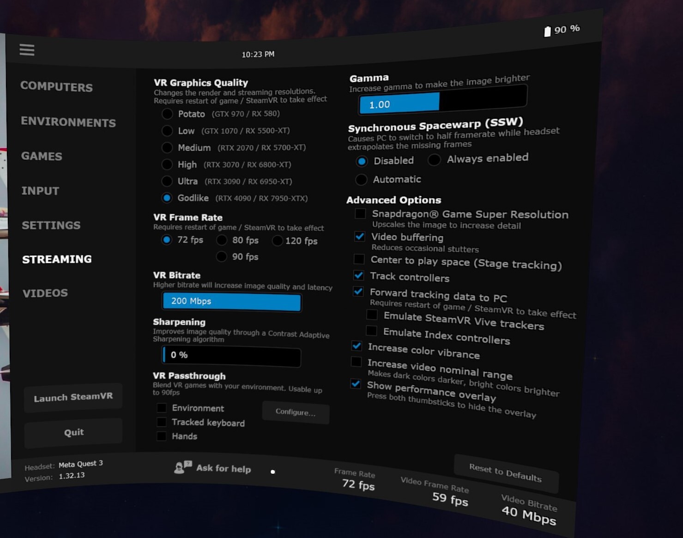Image resolution: width=683 pixels, height=538 pixels.
Task: Adjust the Gamma 1.00 slider
Action: (443, 100)
